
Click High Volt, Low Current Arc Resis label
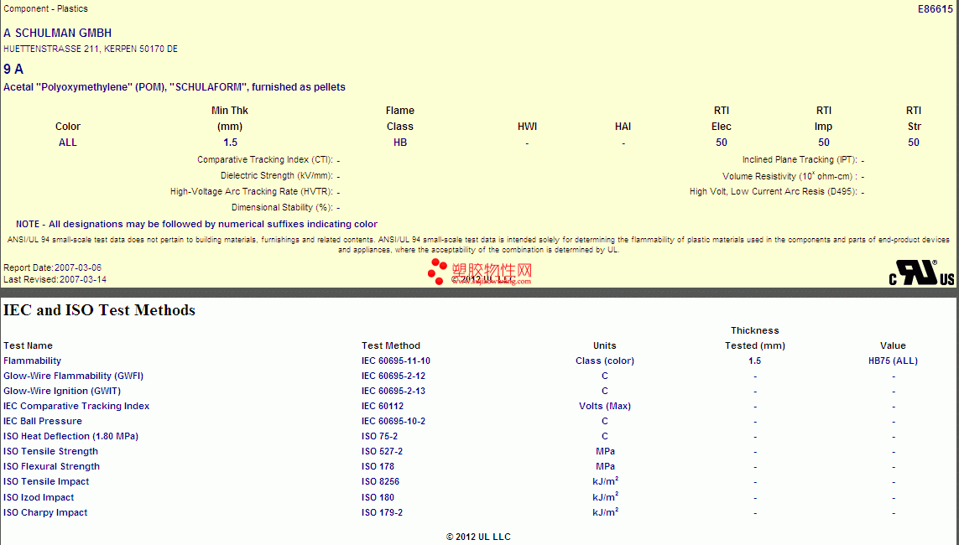(773, 191)
